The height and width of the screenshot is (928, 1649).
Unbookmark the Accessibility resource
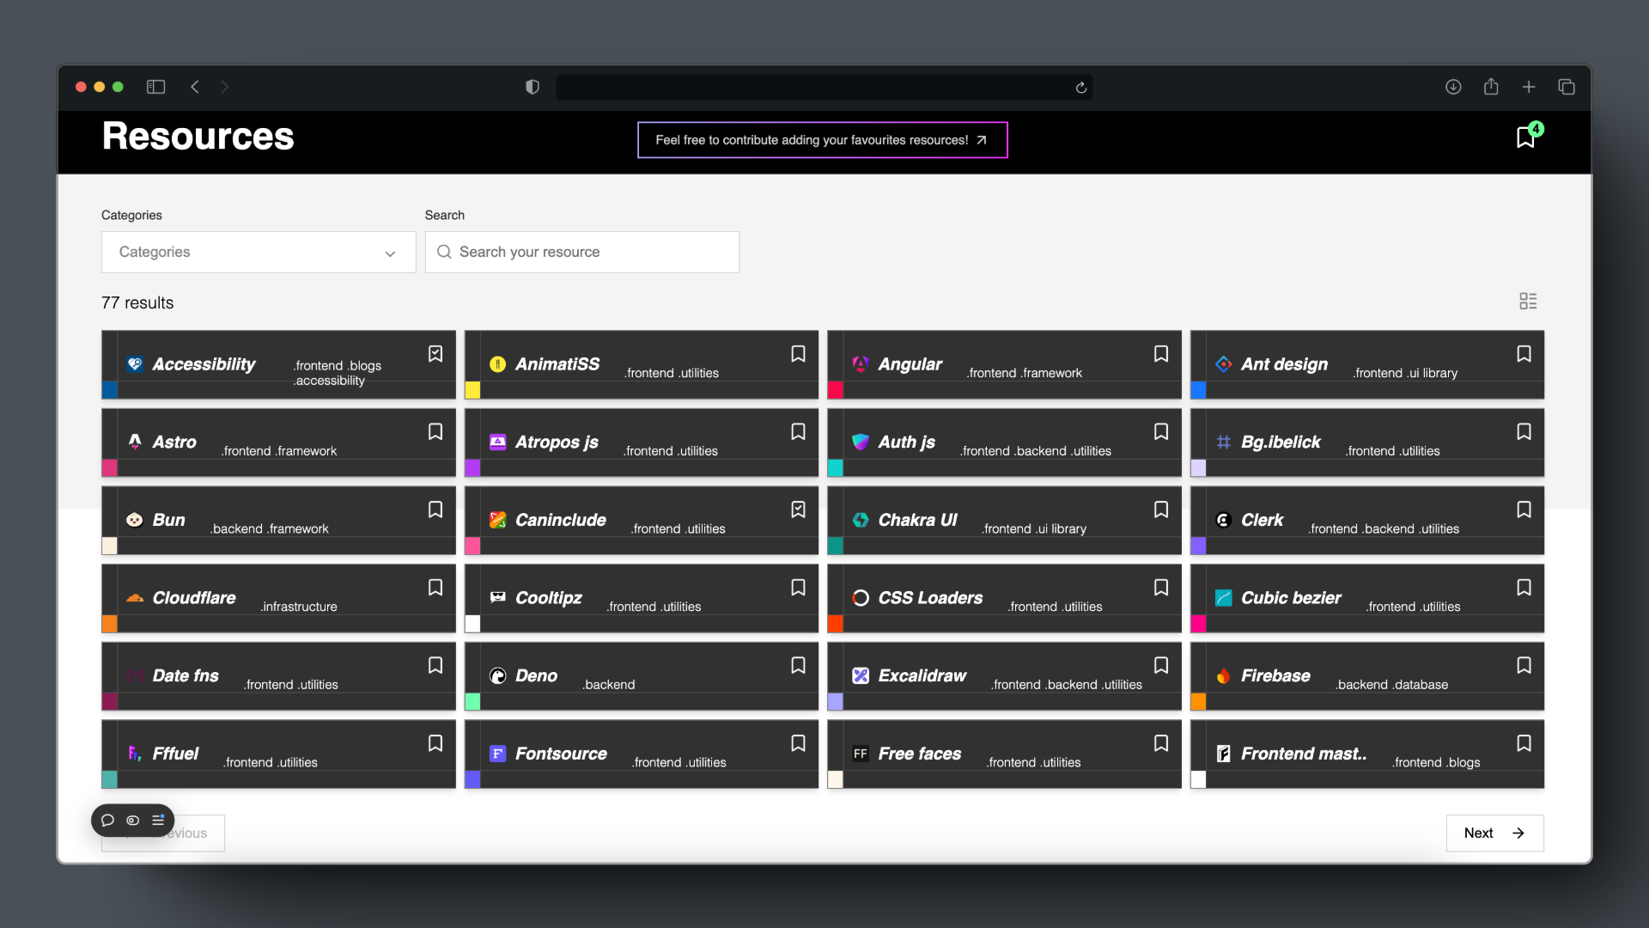click(x=435, y=354)
